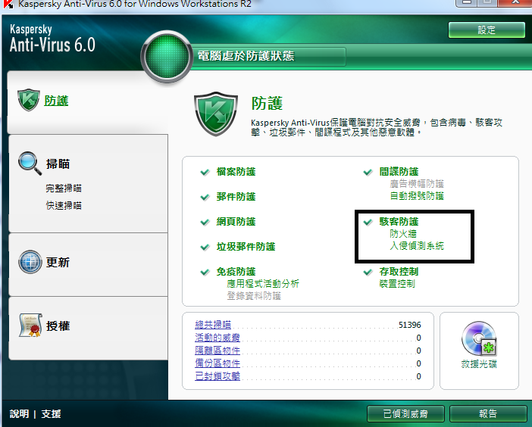Click the checkmark next to 免疫防護
This screenshot has width=532, height=427.
(205, 272)
